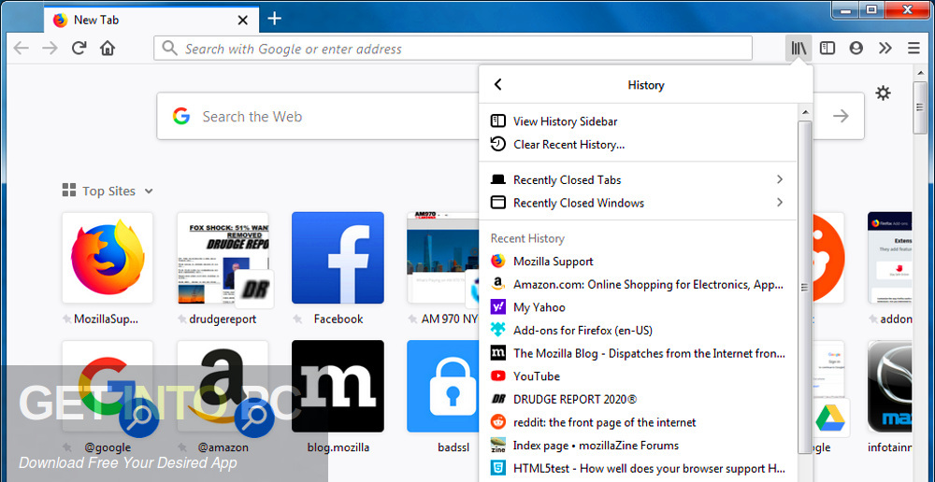Click the History panel scrollbar thumb
The width and height of the screenshot is (935, 482).
(804, 286)
